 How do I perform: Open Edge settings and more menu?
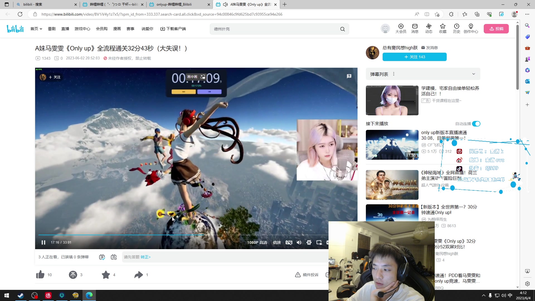(527, 14)
